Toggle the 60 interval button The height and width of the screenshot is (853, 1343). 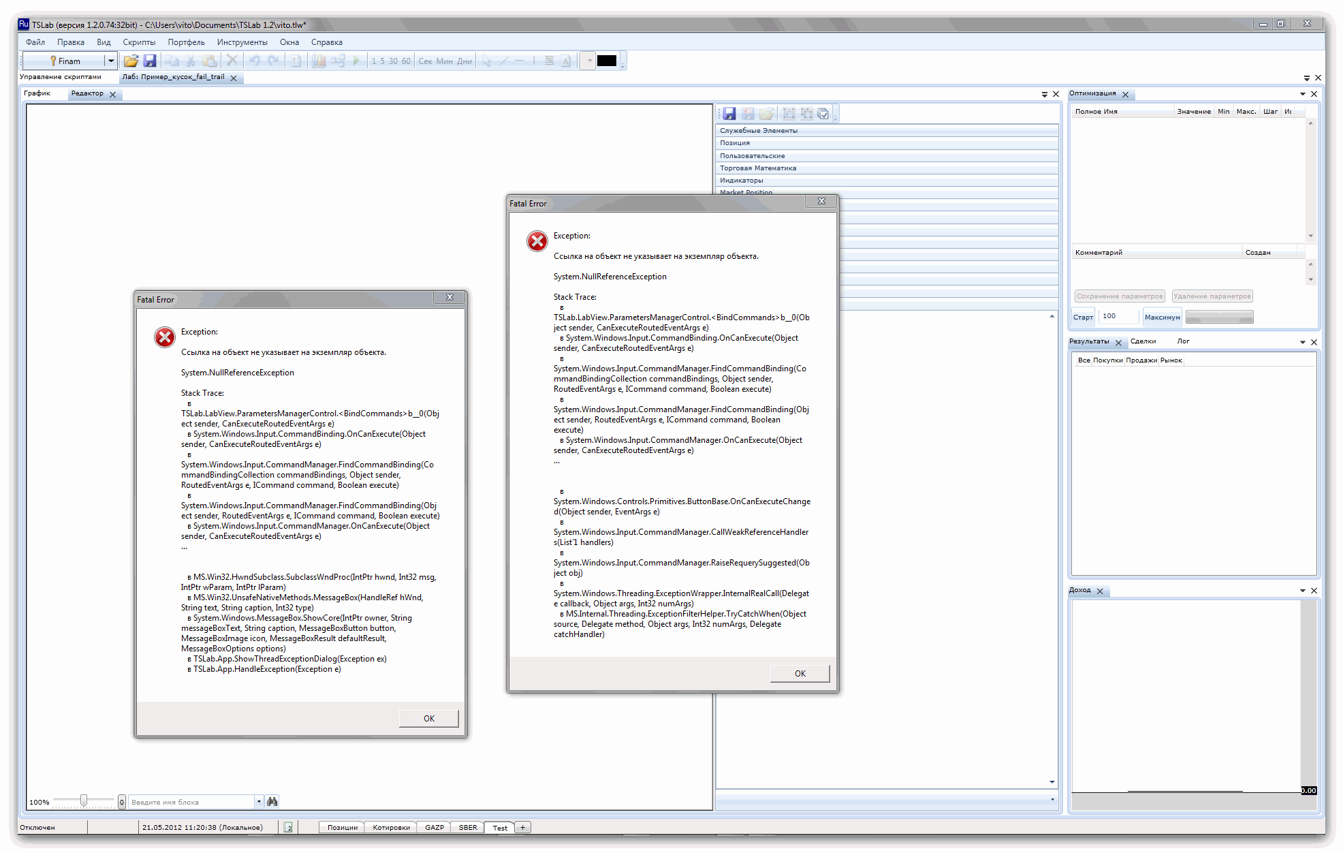click(406, 61)
